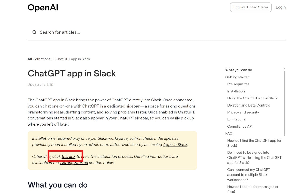
Task: Click the search magnifier icon
Action: (x=34, y=32)
